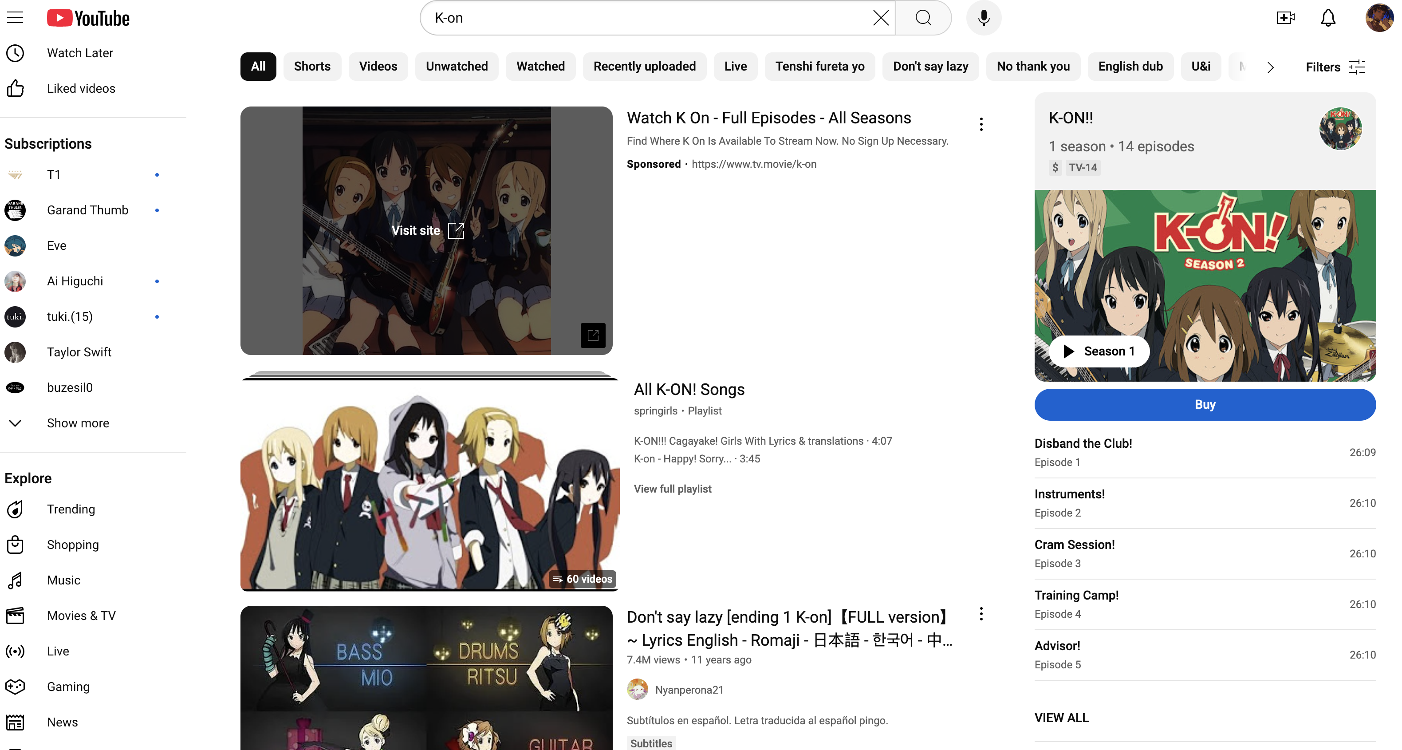This screenshot has width=1402, height=750.
Task: Select the Live filter chip
Action: coord(735,67)
